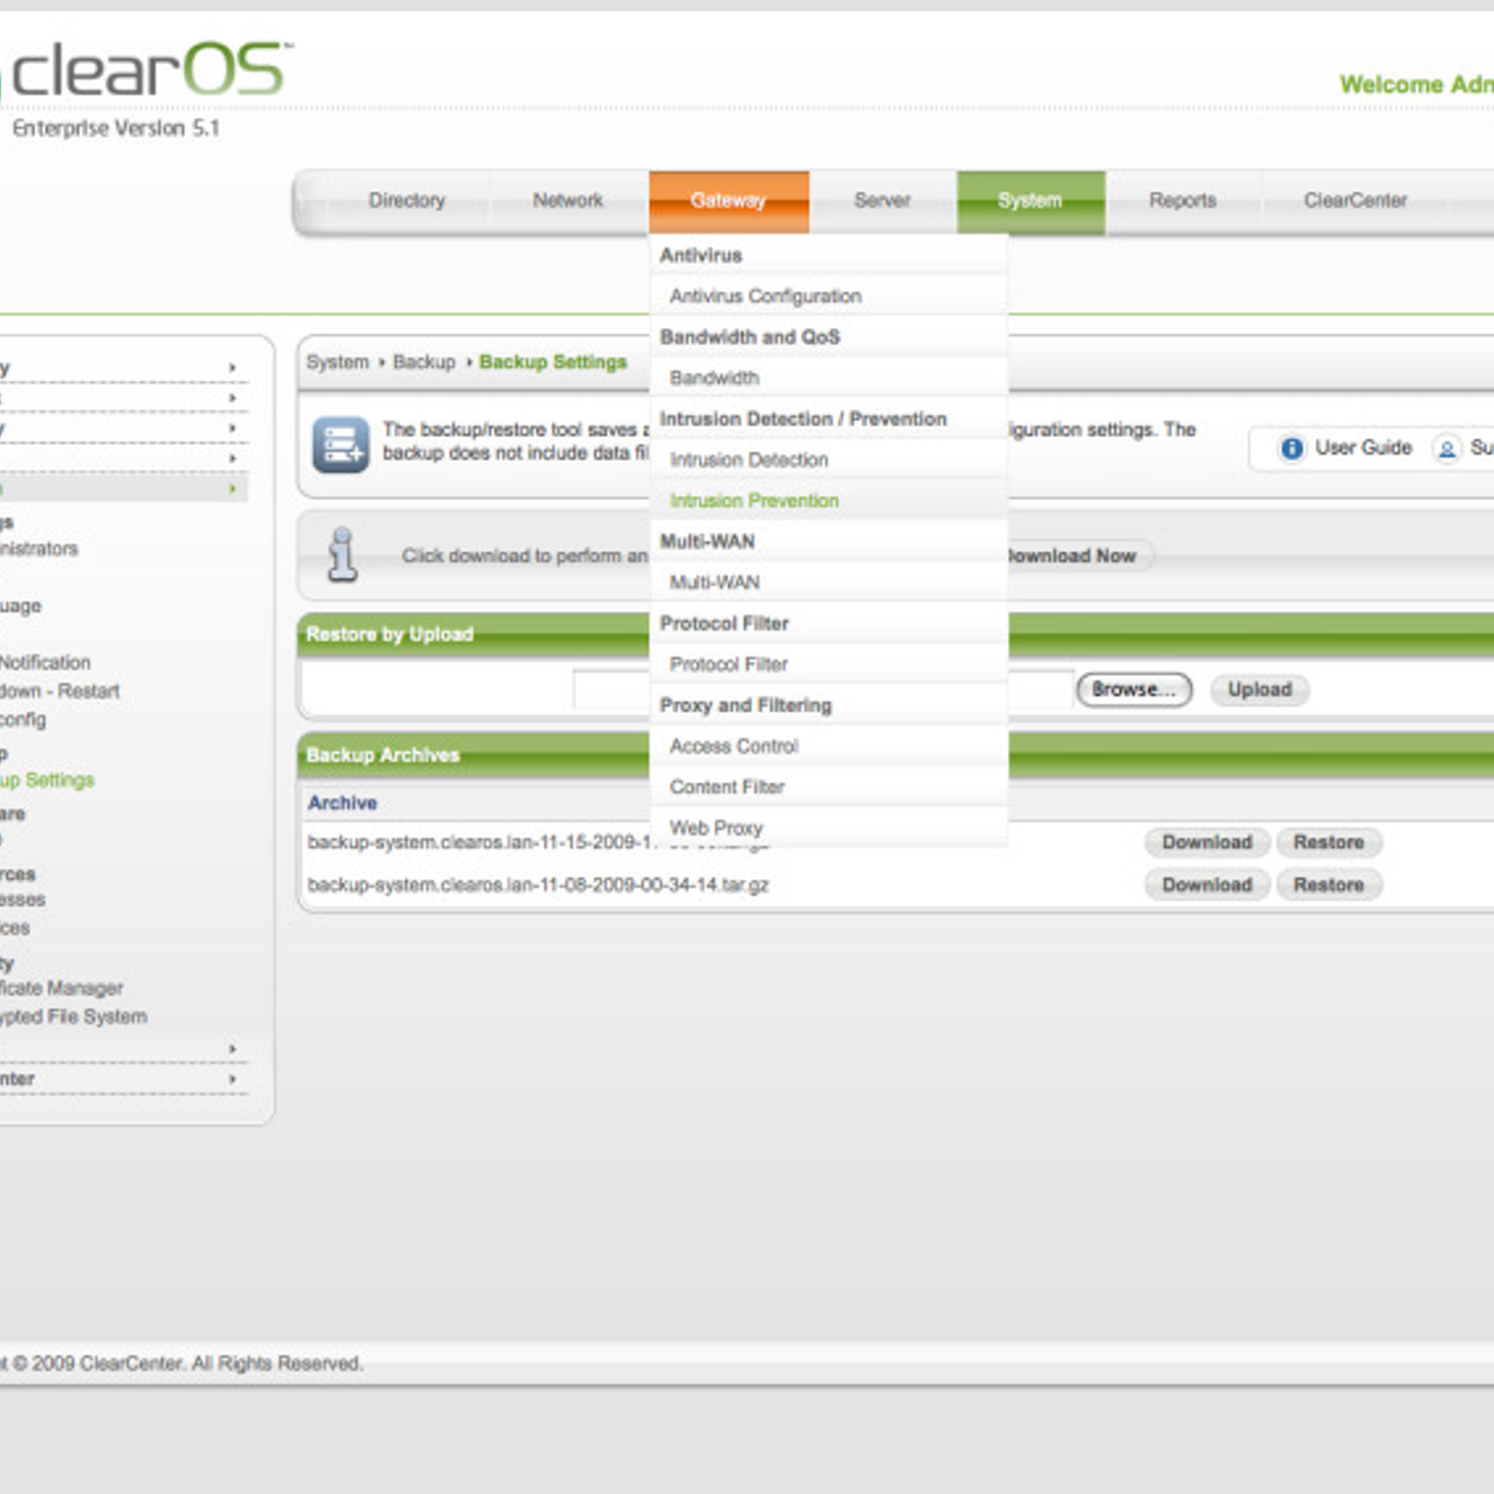Expand the second sidebar section arrow

tap(233, 398)
